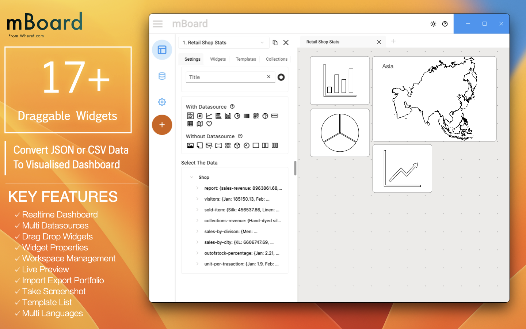Add the map widget
Screen dimensions: 526x329
tap(200, 124)
